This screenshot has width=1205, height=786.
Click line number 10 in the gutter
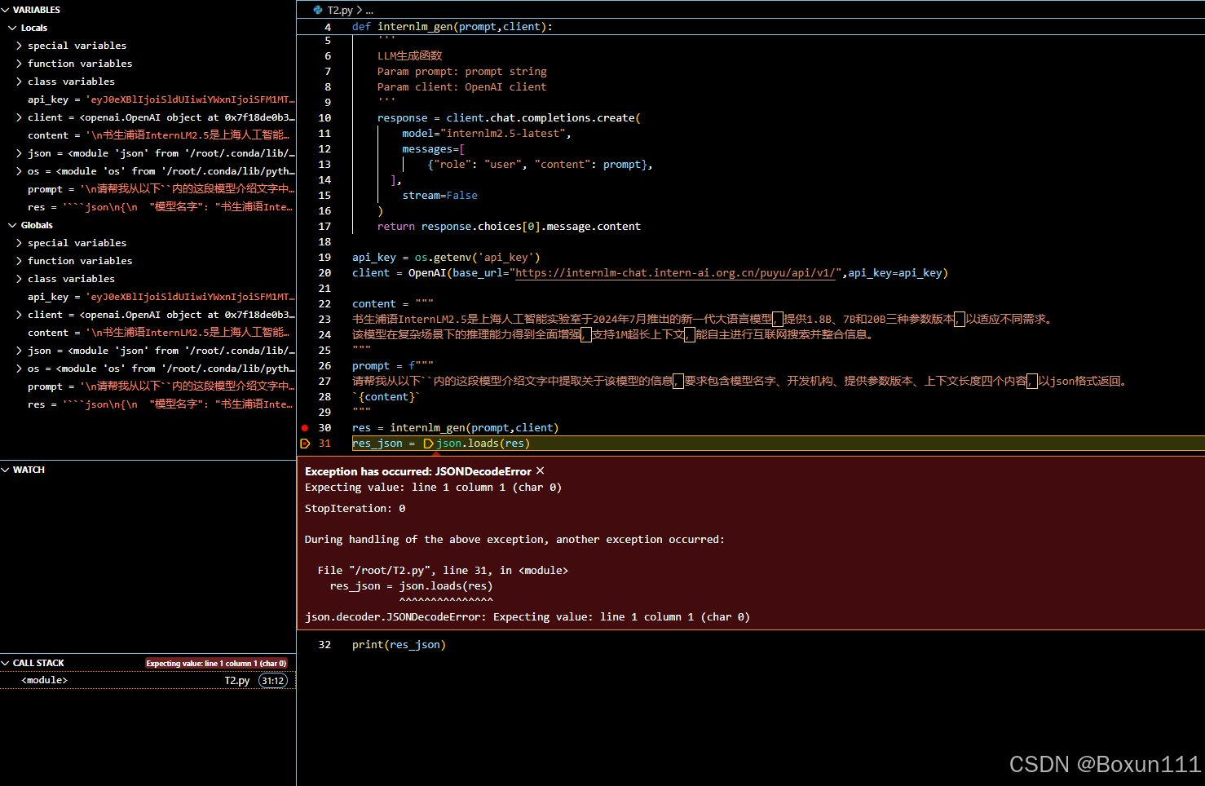click(324, 118)
